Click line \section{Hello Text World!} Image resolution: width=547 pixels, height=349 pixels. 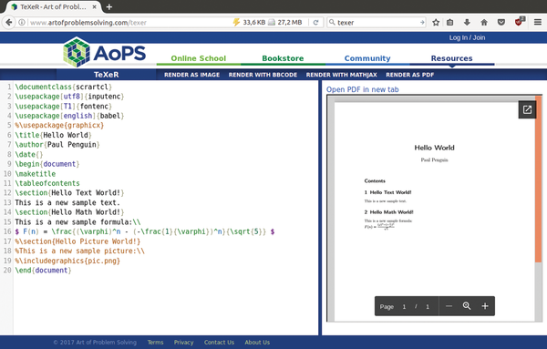pyautogui.click(x=69, y=193)
